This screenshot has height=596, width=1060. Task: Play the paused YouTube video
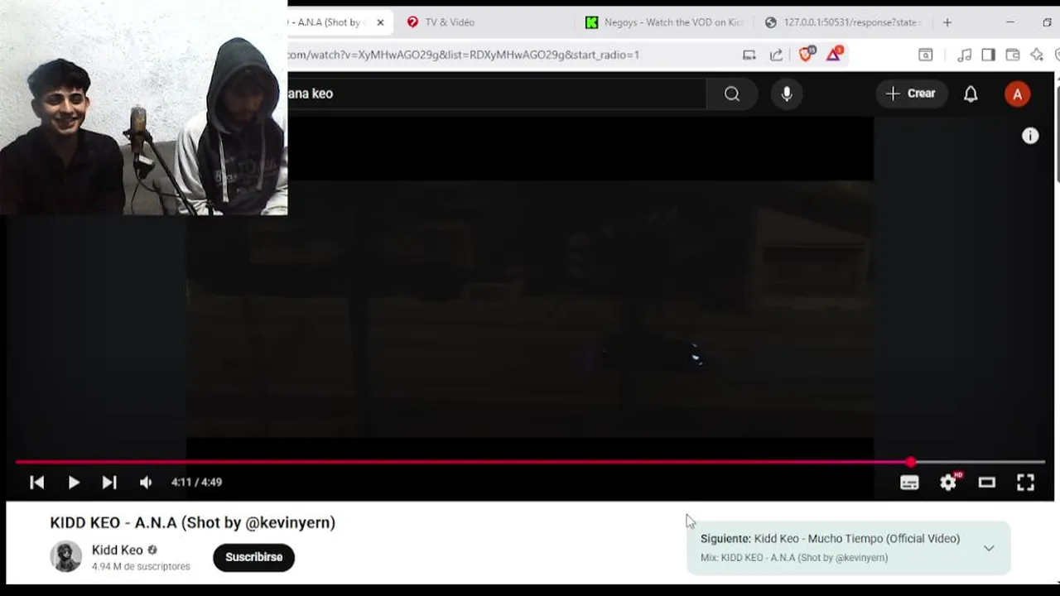coord(74,483)
